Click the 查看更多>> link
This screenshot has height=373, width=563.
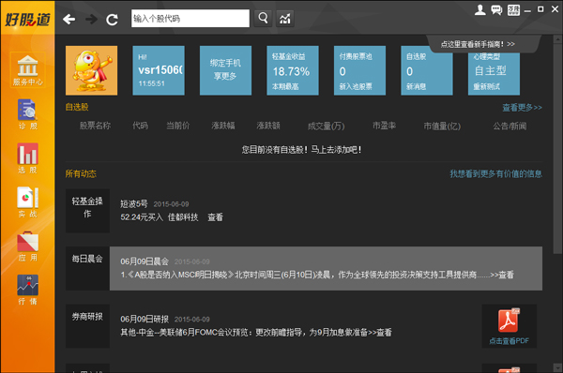(522, 107)
